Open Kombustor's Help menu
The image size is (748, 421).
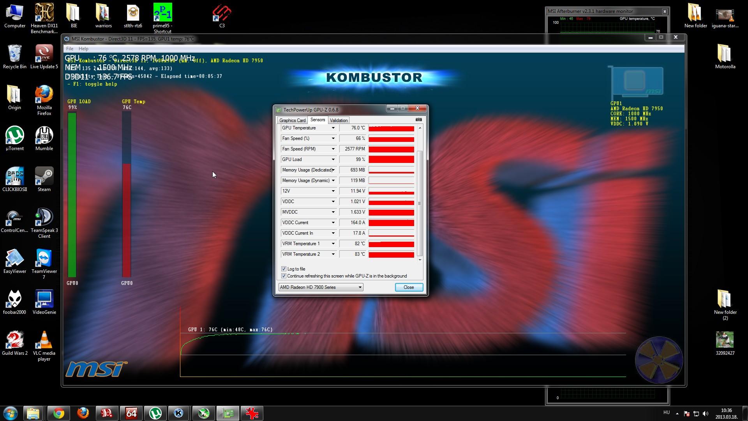(x=83, y=49)
